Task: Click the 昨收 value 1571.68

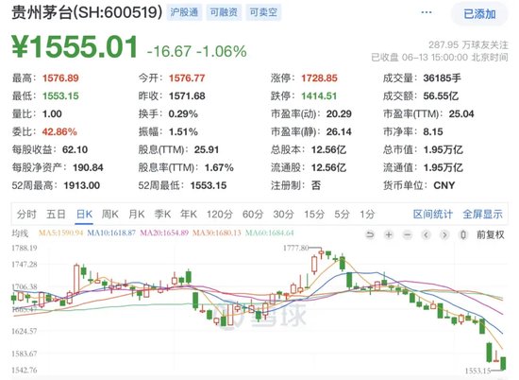Action: click(187, 96)
